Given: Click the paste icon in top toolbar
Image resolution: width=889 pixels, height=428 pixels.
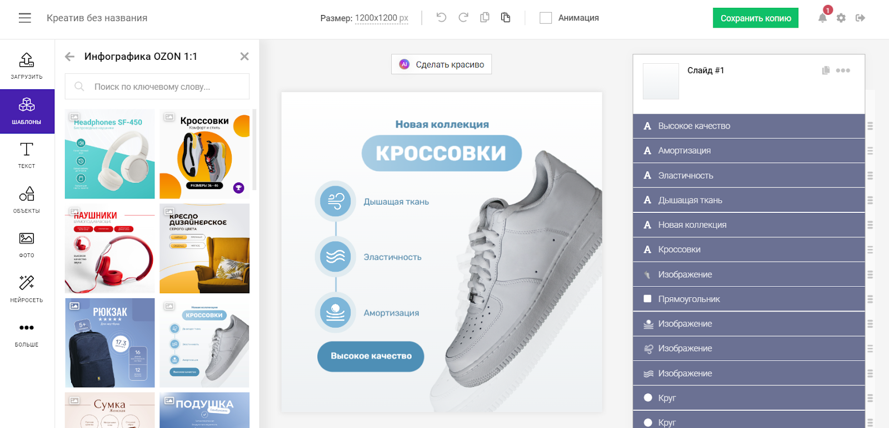Looking at the screenshot, I should 506,18.
